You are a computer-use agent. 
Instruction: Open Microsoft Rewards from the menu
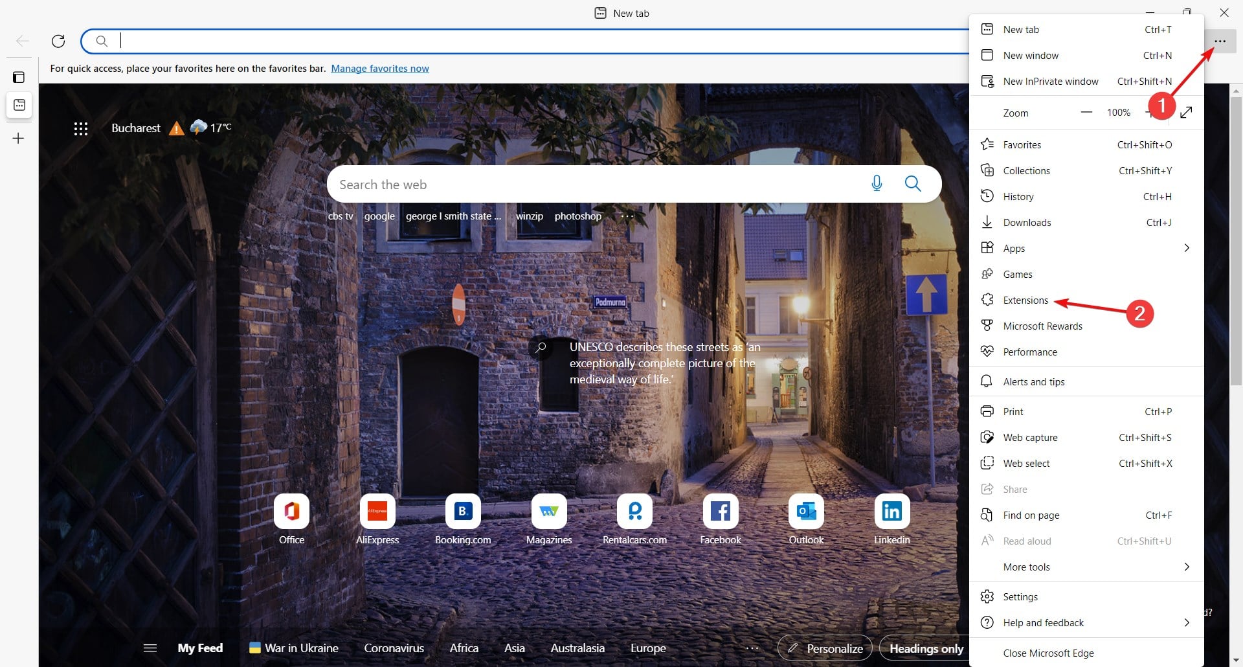pos(1086,326)
